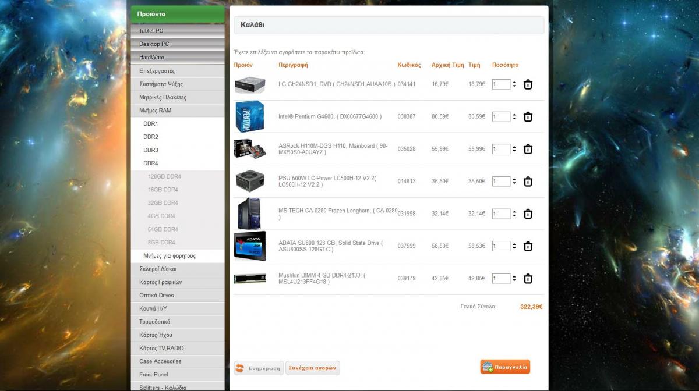Image resolution: width=699 pixels, height=391 pixels.
Task: Select Επεξεργαστές category in sidebar
Action: 178,71
